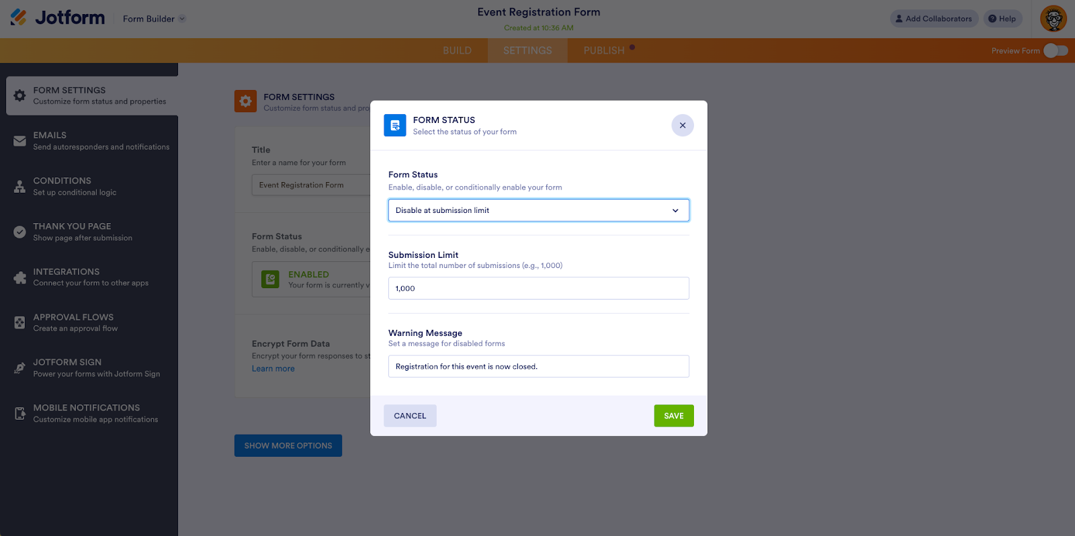Viewport: 1075px width, 536px height.
Task: Click the Learn more link
Action: coord(273,369)
